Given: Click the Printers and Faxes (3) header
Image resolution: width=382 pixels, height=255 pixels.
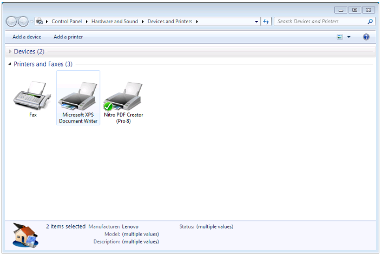Looking at the screenshot, I should [43, 64].
